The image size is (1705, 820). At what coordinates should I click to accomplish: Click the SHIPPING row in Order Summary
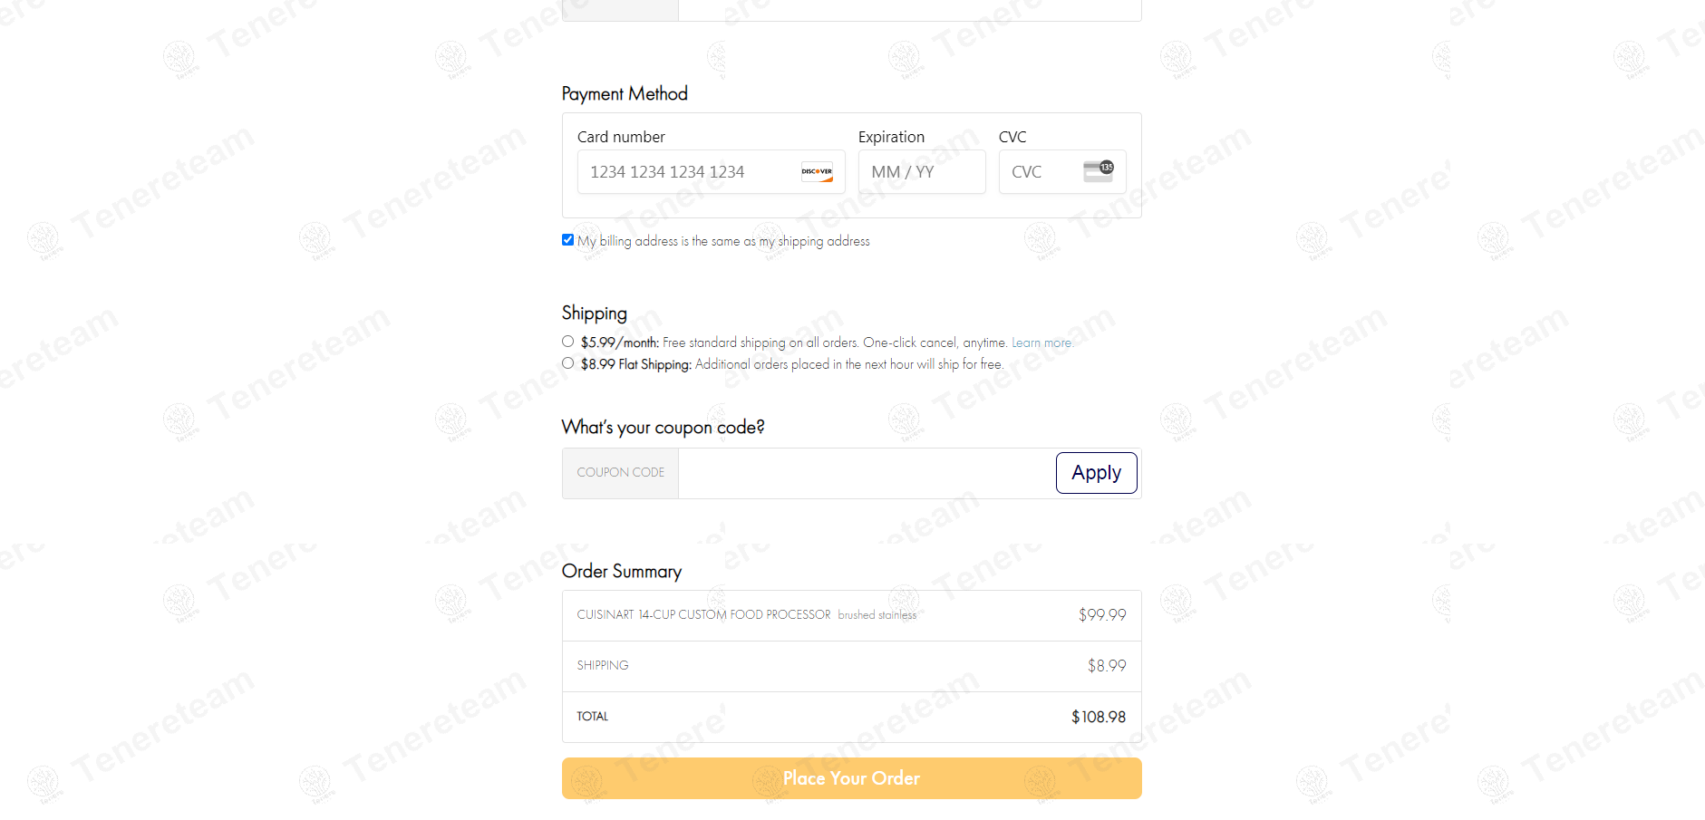603,666
